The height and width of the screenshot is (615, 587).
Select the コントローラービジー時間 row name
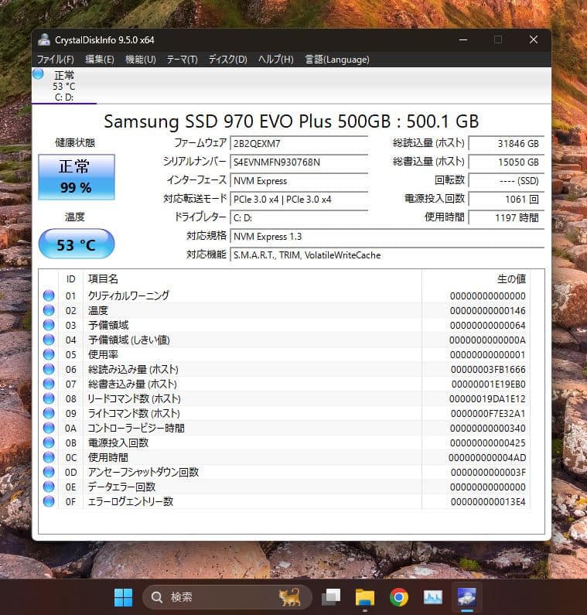[136, 428]
